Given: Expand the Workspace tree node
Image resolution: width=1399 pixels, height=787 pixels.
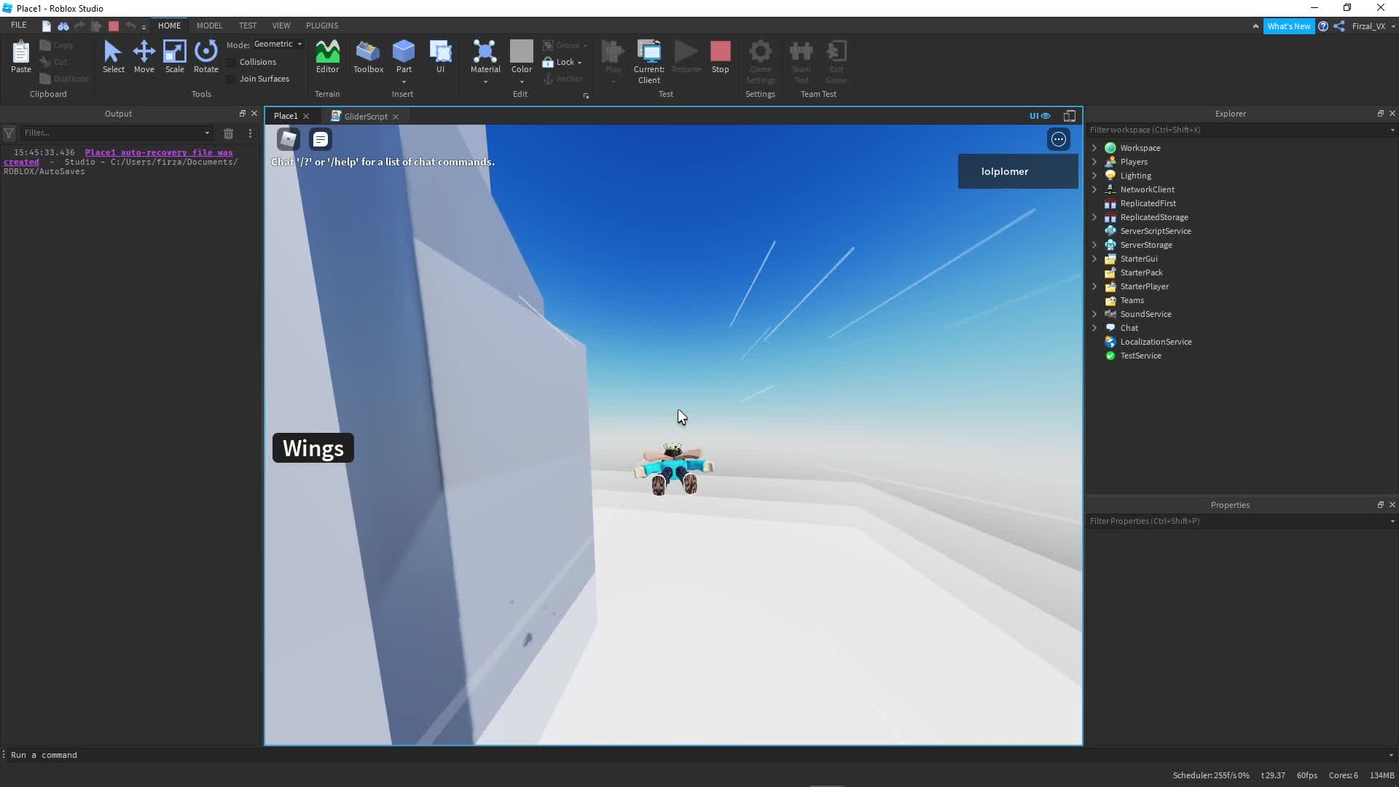Looking at the screenshot, I should 1094,148.
